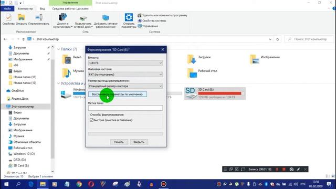Switch to the Computer (Компьютер) ribbon tab
Image resolution: width=336 pixels, height=189 pixels.
pos(25,8)
